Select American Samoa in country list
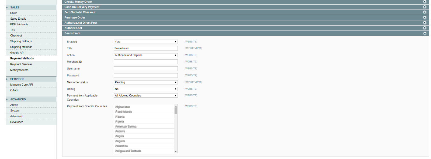 [144, 126]
